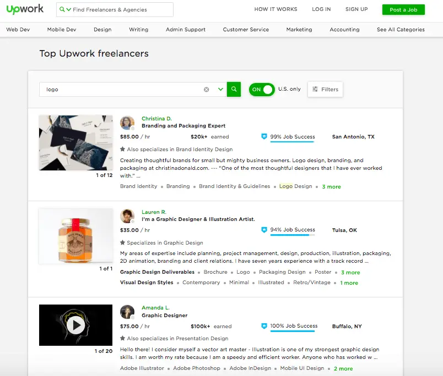The image size is (443, 376).
Task: Click Brand Identity & Guidelines tag
Action: 235,186
